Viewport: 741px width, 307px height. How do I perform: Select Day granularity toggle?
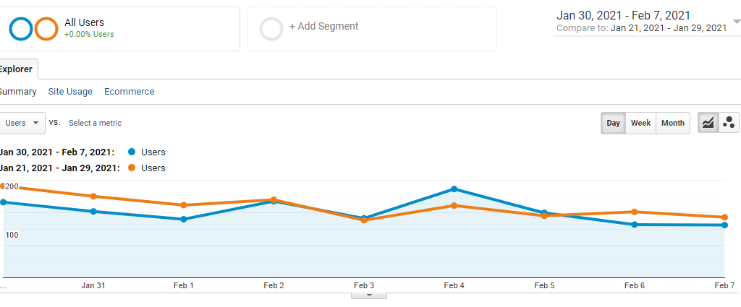(613, 123)
